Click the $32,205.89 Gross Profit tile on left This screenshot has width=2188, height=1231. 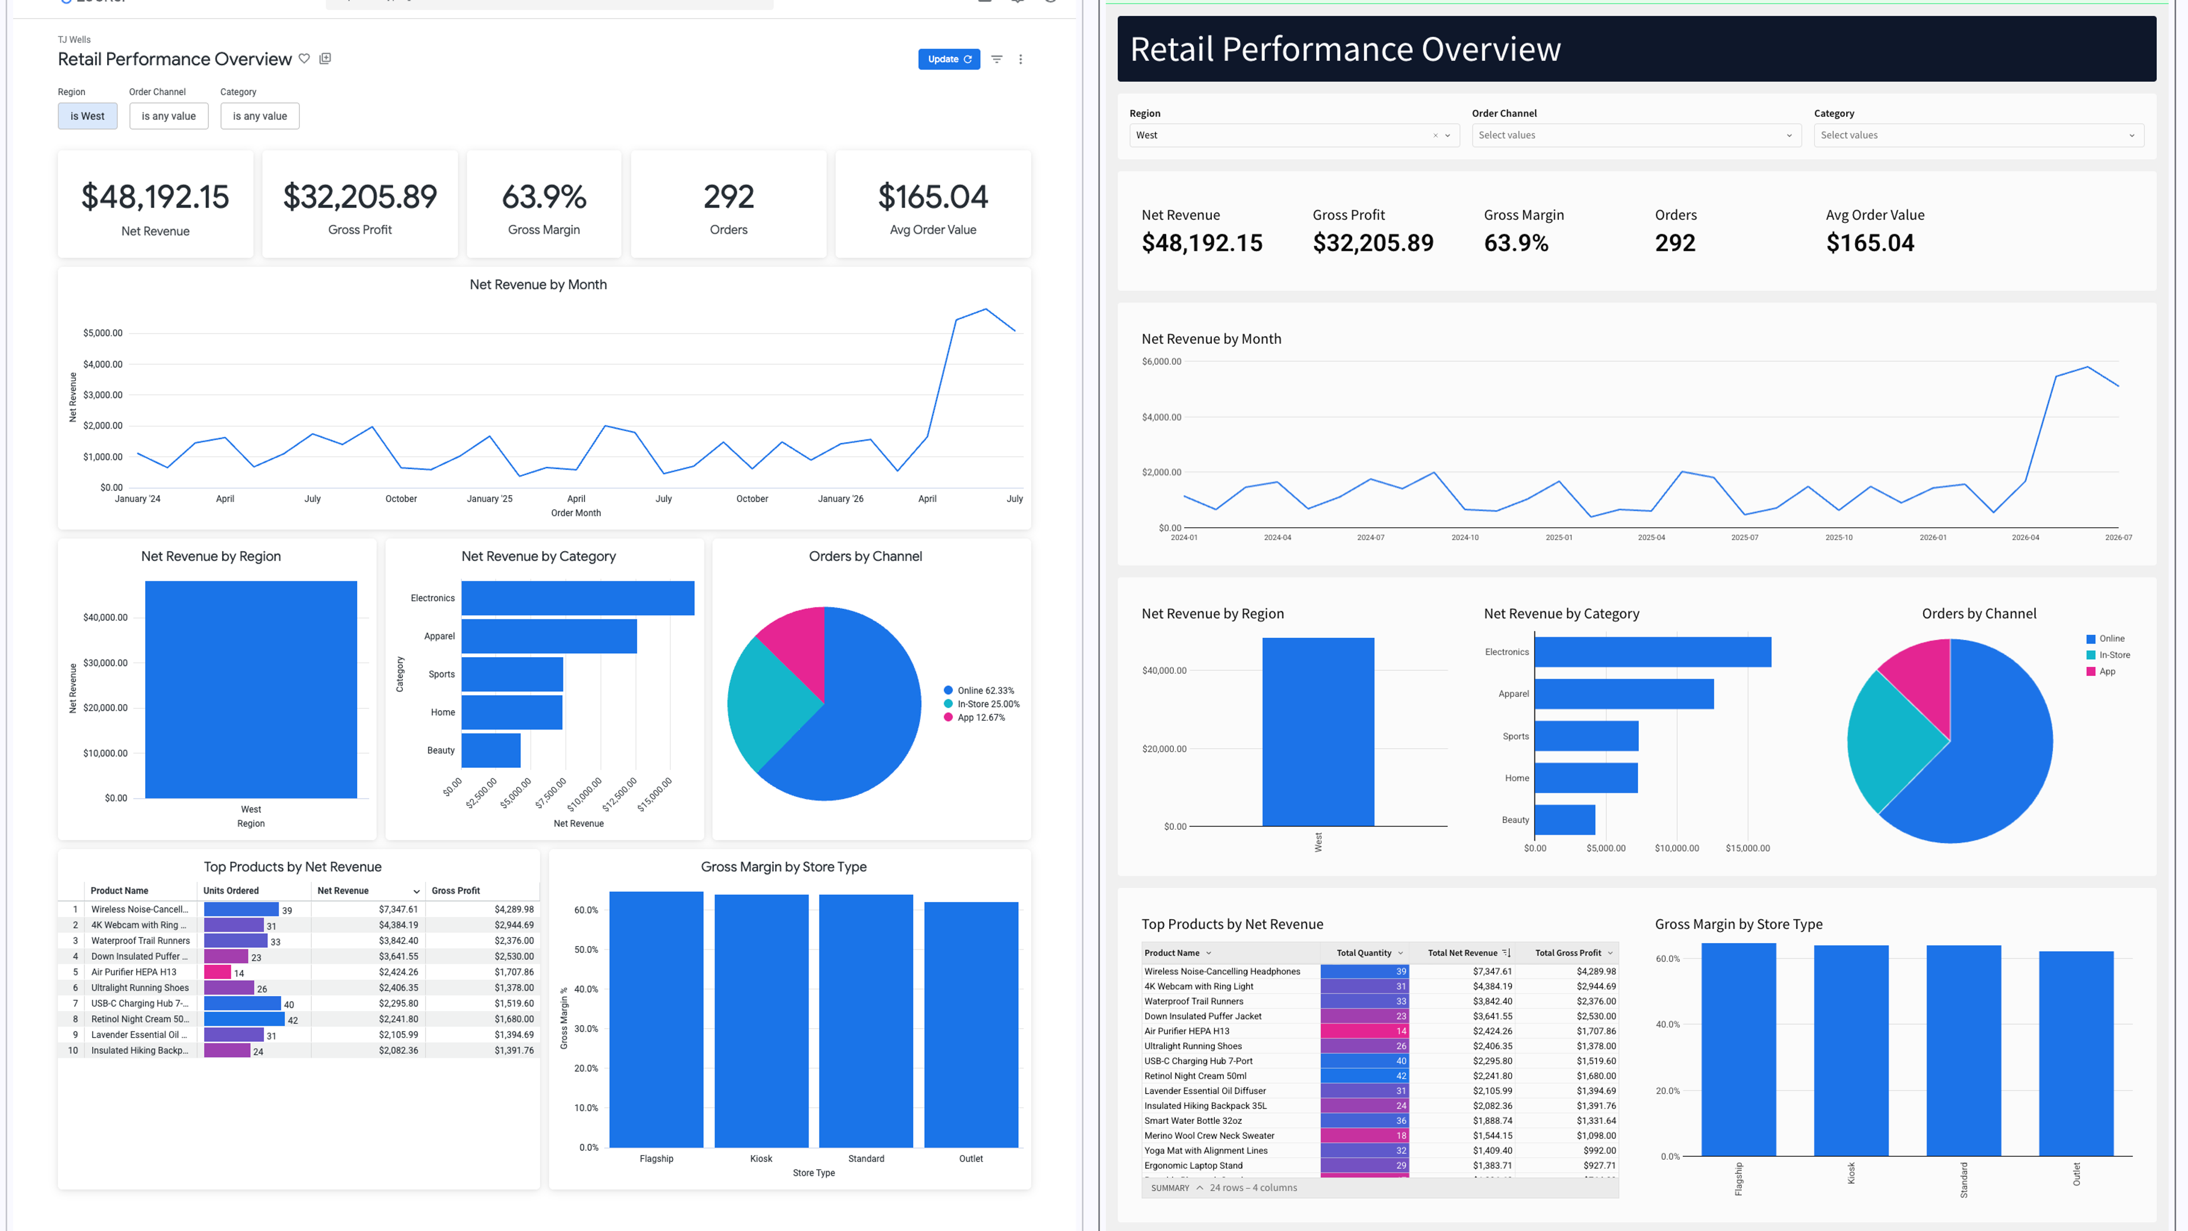(360, 204)
